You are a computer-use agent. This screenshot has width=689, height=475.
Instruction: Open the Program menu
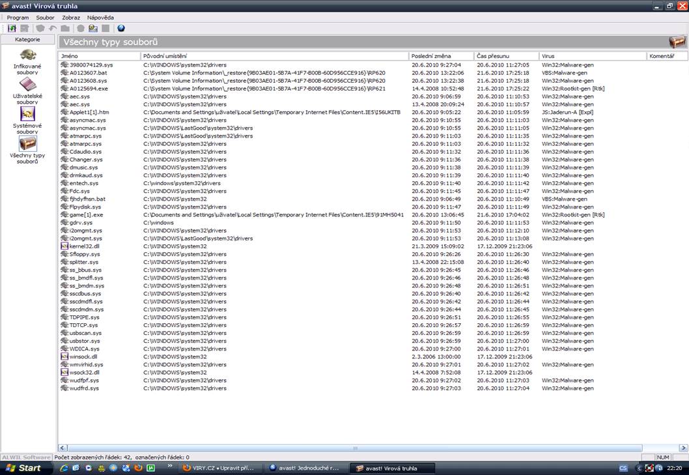pos(18,18)
